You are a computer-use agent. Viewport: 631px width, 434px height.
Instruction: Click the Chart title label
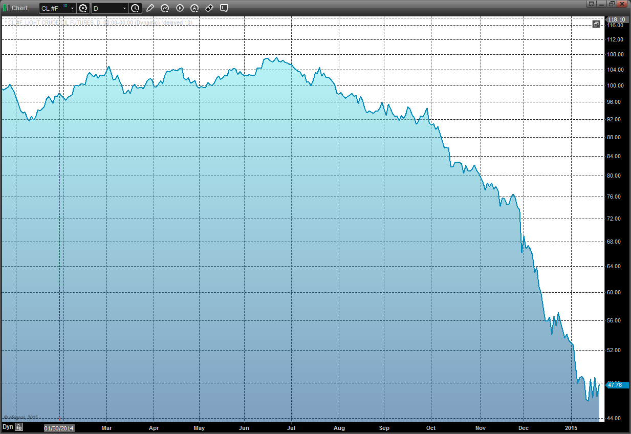[x=20, y=8]
